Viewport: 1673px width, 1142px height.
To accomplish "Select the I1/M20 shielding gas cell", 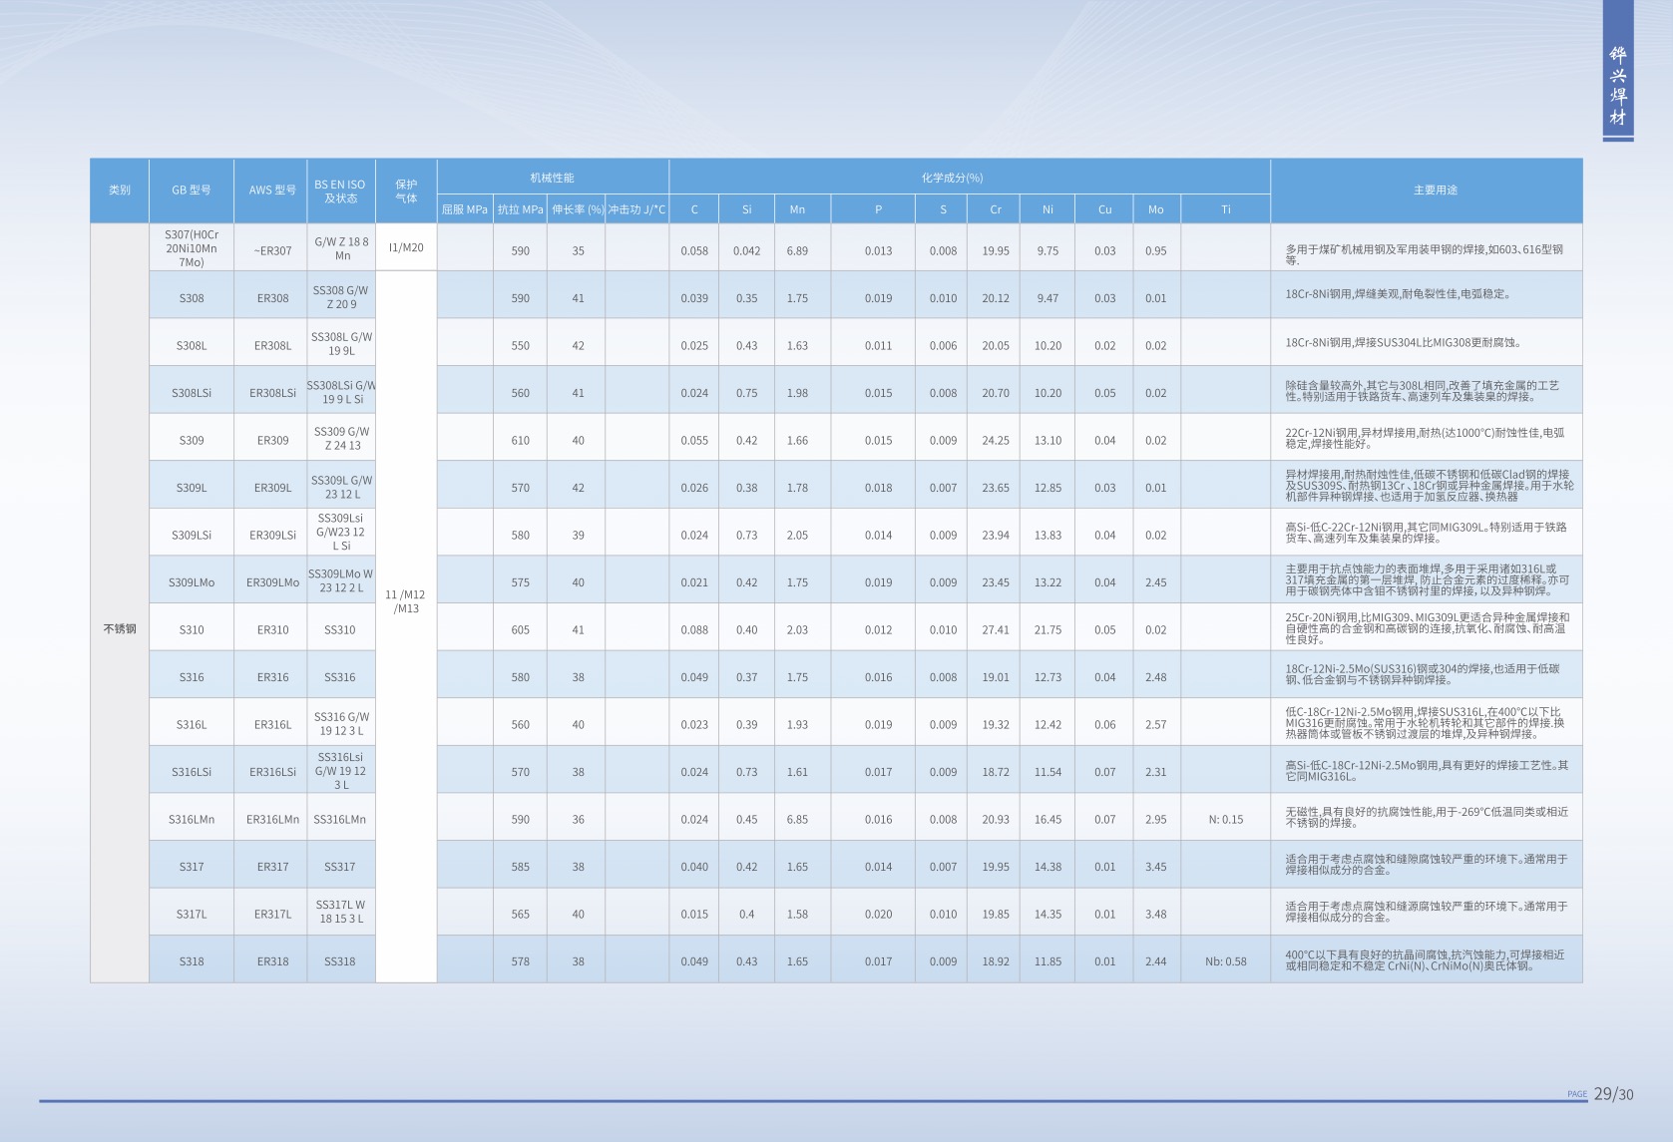I will [x=406, y=247].
